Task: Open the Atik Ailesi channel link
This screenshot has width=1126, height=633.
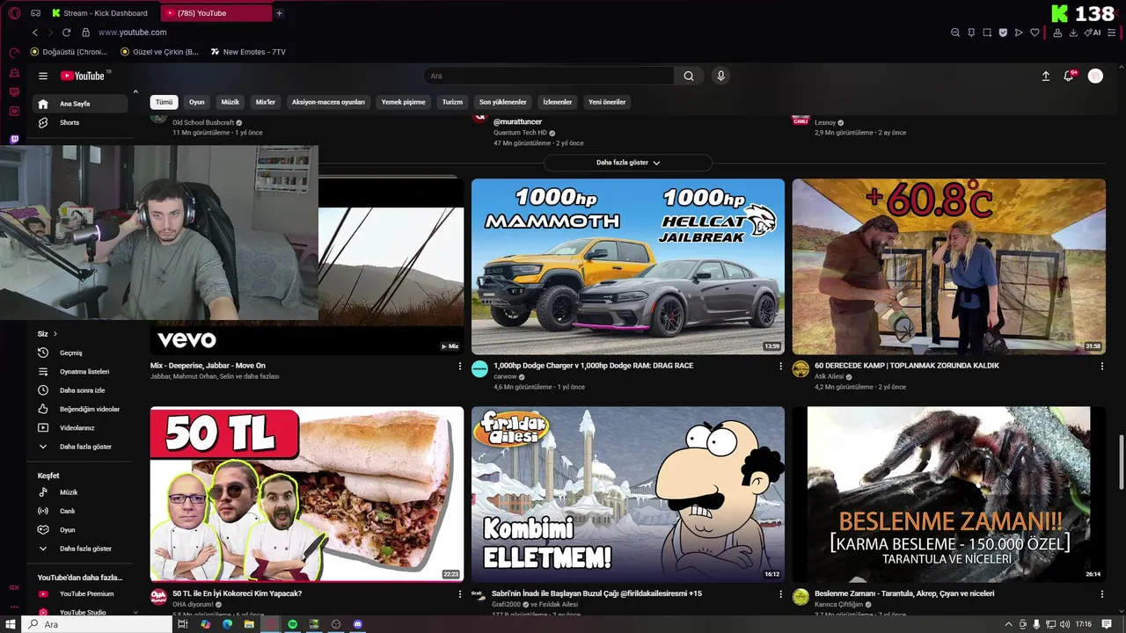Action: click(x=830, y=376)
